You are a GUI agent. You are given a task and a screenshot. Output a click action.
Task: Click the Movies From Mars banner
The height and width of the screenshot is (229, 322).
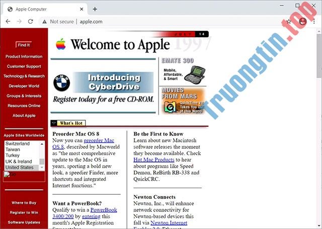[x=182, y=101]
